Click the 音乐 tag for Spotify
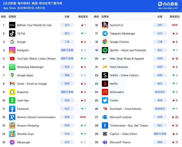The width and height of the screenshot is (182, 147). click(160, 50)
